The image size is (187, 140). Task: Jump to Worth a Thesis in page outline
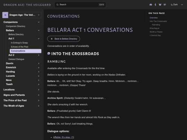click(x=156, y=32)
